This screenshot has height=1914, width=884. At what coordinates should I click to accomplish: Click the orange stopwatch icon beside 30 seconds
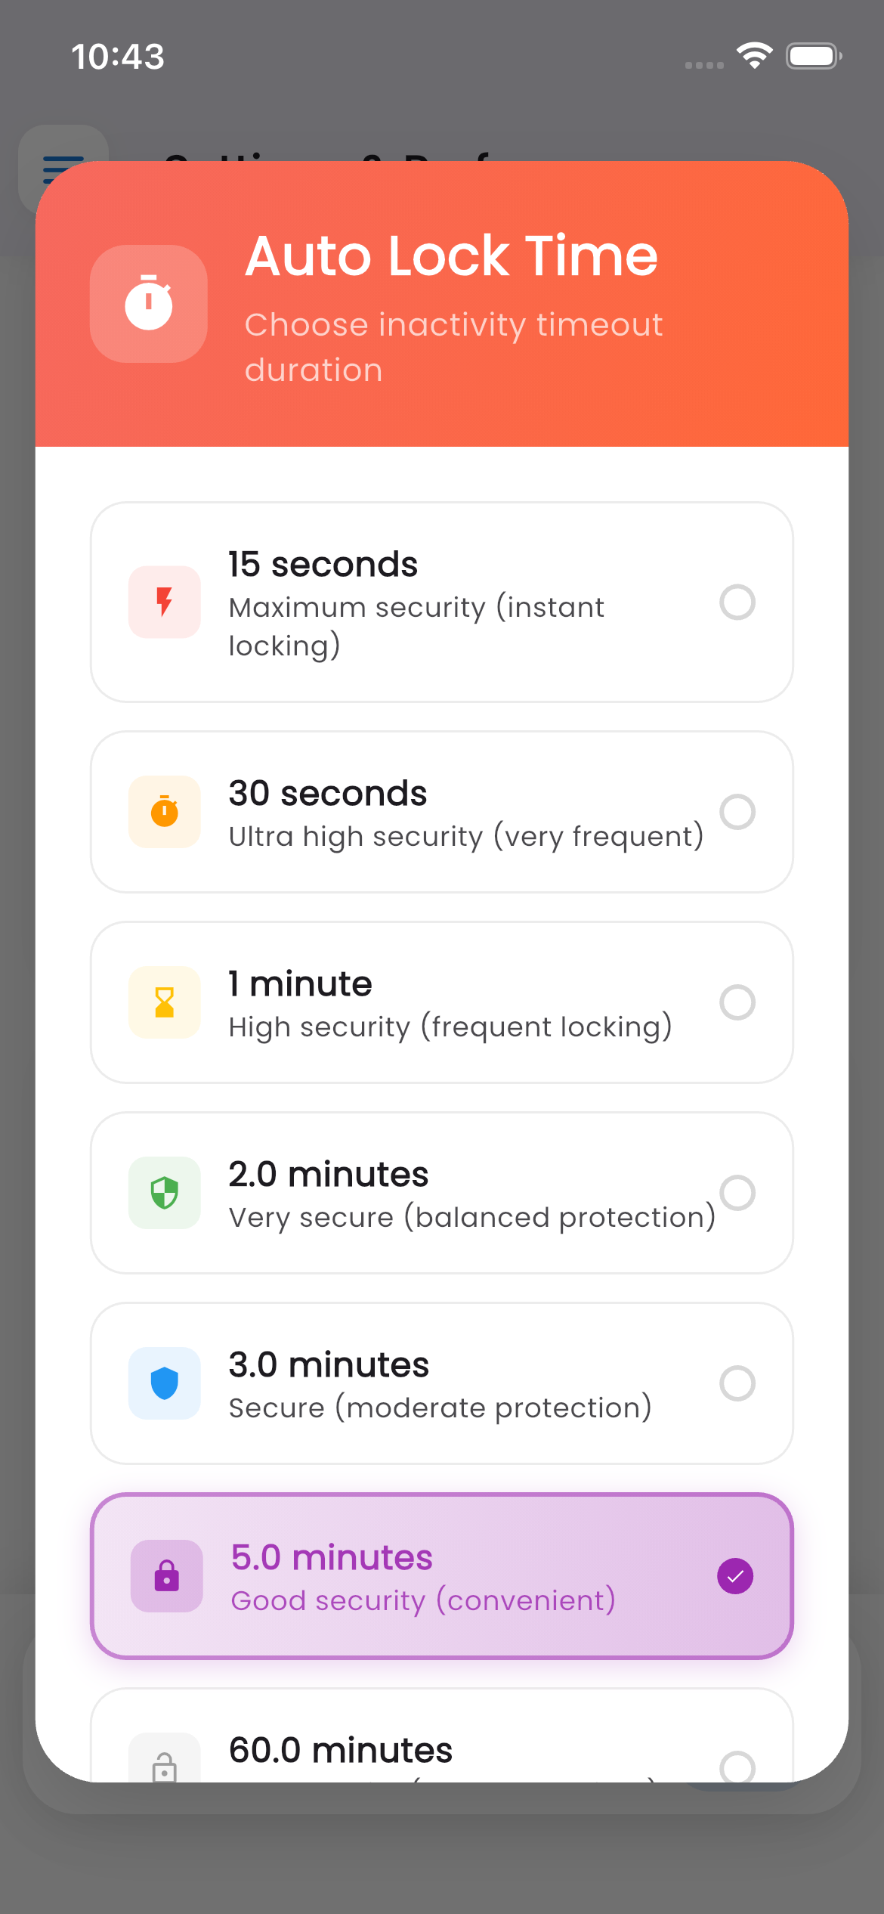[164, 811]
